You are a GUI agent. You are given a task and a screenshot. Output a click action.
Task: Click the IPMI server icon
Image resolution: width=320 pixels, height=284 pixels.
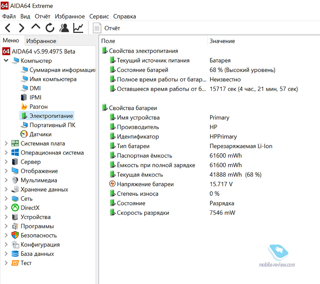24,97
